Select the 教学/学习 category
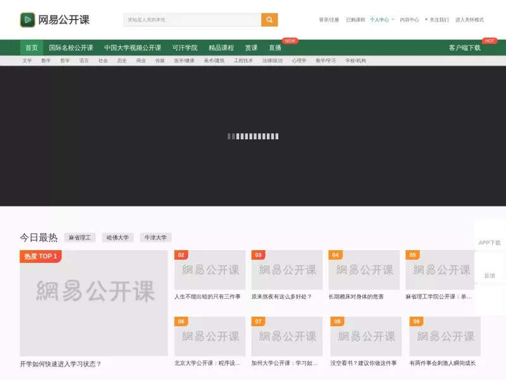This screenshot has width=506, height=380. (x=326, y=61)
